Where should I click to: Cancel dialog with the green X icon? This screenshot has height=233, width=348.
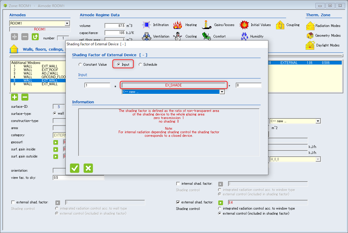point(88,168)
